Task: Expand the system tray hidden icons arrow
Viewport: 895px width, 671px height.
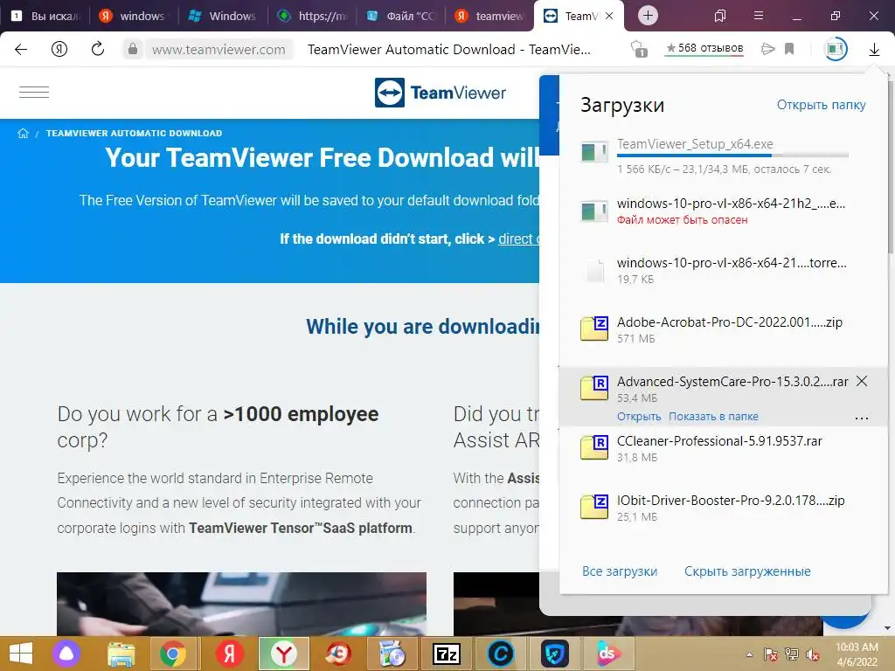Action: click(x=749, y=654)
